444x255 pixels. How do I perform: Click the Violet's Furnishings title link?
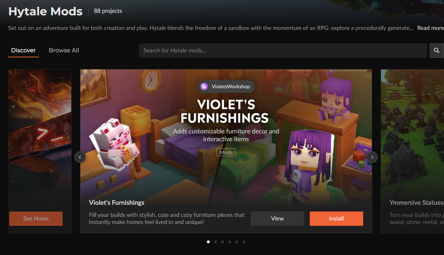(x=117, y=203)
